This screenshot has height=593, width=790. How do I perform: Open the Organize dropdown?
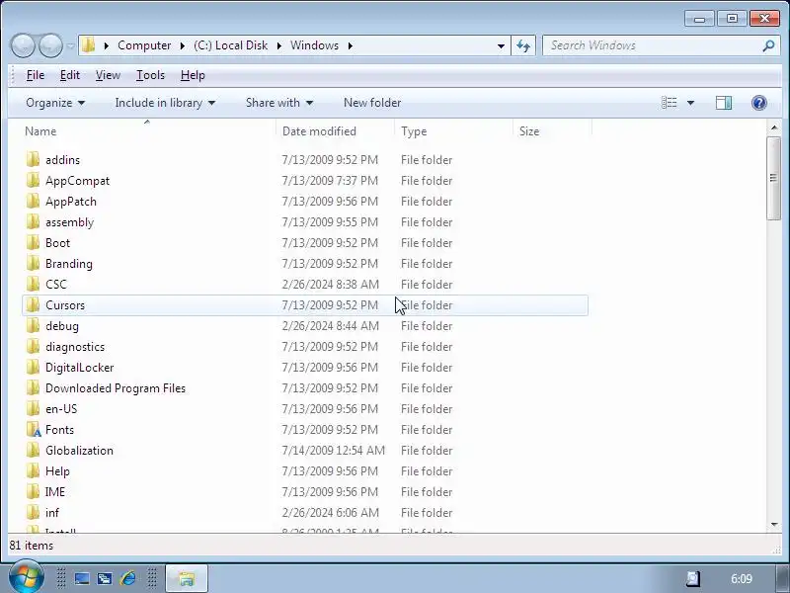click(x=55, y=103)
